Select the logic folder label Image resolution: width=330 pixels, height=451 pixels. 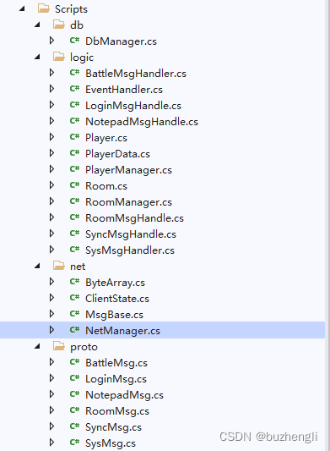(82, 58)
